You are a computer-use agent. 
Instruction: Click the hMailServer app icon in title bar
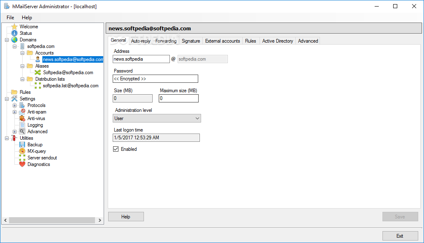click(7, 6)
